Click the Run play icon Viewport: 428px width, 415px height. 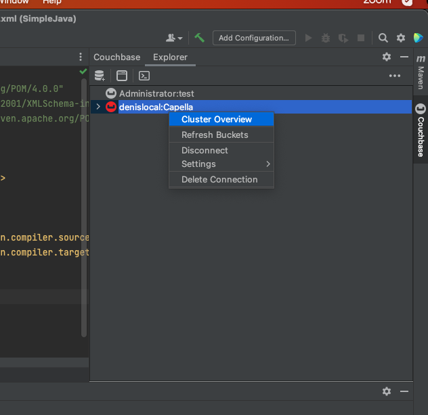[308, 38]
